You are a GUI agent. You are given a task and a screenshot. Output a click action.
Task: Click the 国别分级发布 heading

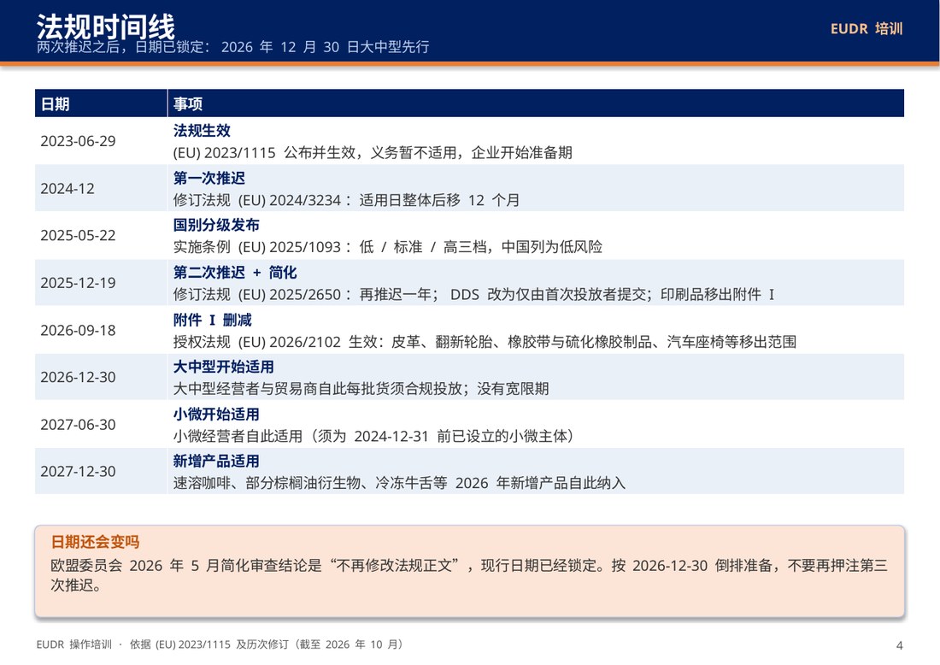(216, 225)
